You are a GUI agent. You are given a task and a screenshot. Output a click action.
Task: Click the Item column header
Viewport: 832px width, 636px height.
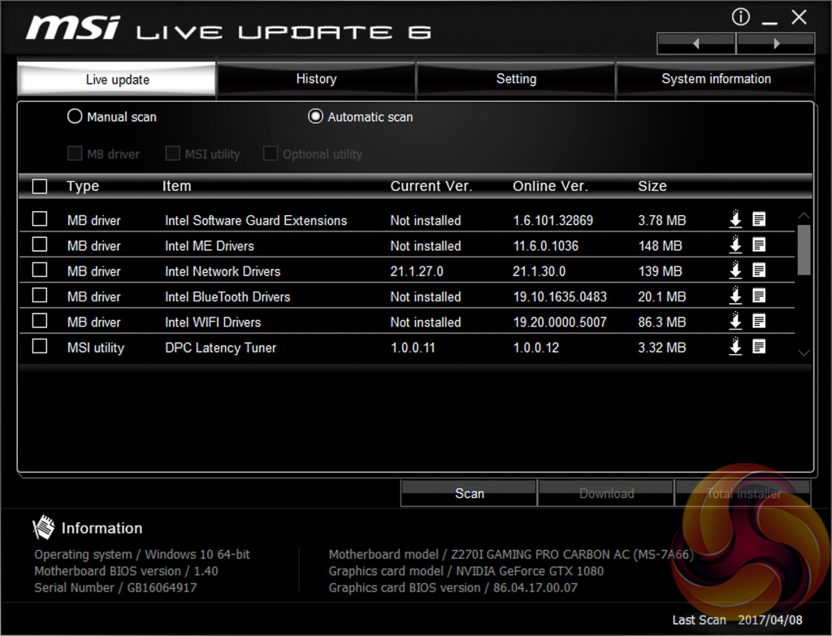click(176, 186)
